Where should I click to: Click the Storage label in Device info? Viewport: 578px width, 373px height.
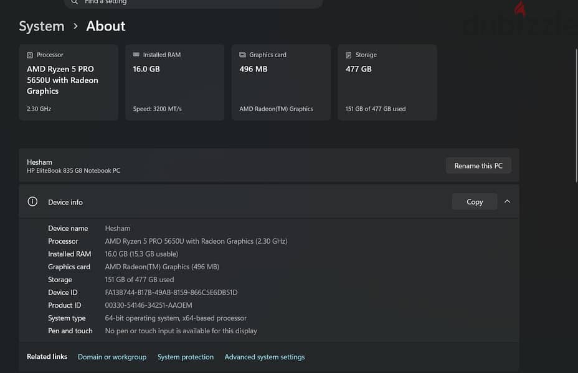60,280
